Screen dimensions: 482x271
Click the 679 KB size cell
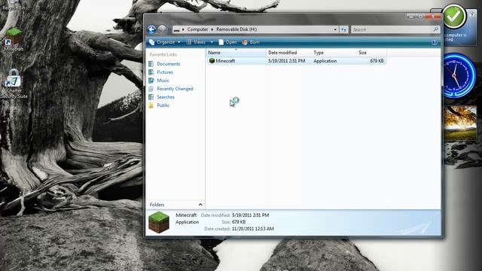coord(377,61)
